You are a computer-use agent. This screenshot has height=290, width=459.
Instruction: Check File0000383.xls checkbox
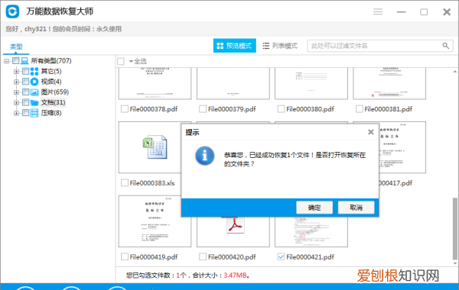(125, 183)
